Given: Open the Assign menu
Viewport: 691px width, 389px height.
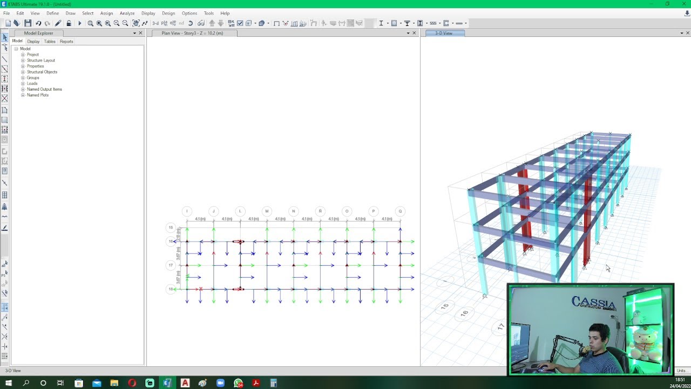Looking at the screenshot, I should 106,13.
